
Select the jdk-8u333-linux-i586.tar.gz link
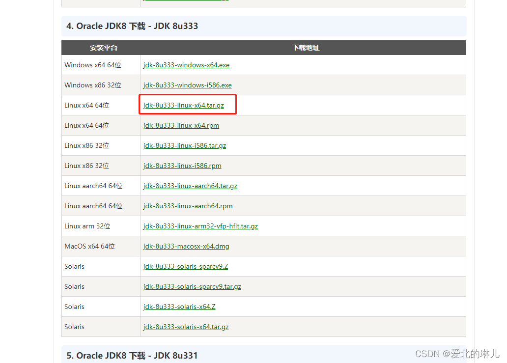pos(185,145)
